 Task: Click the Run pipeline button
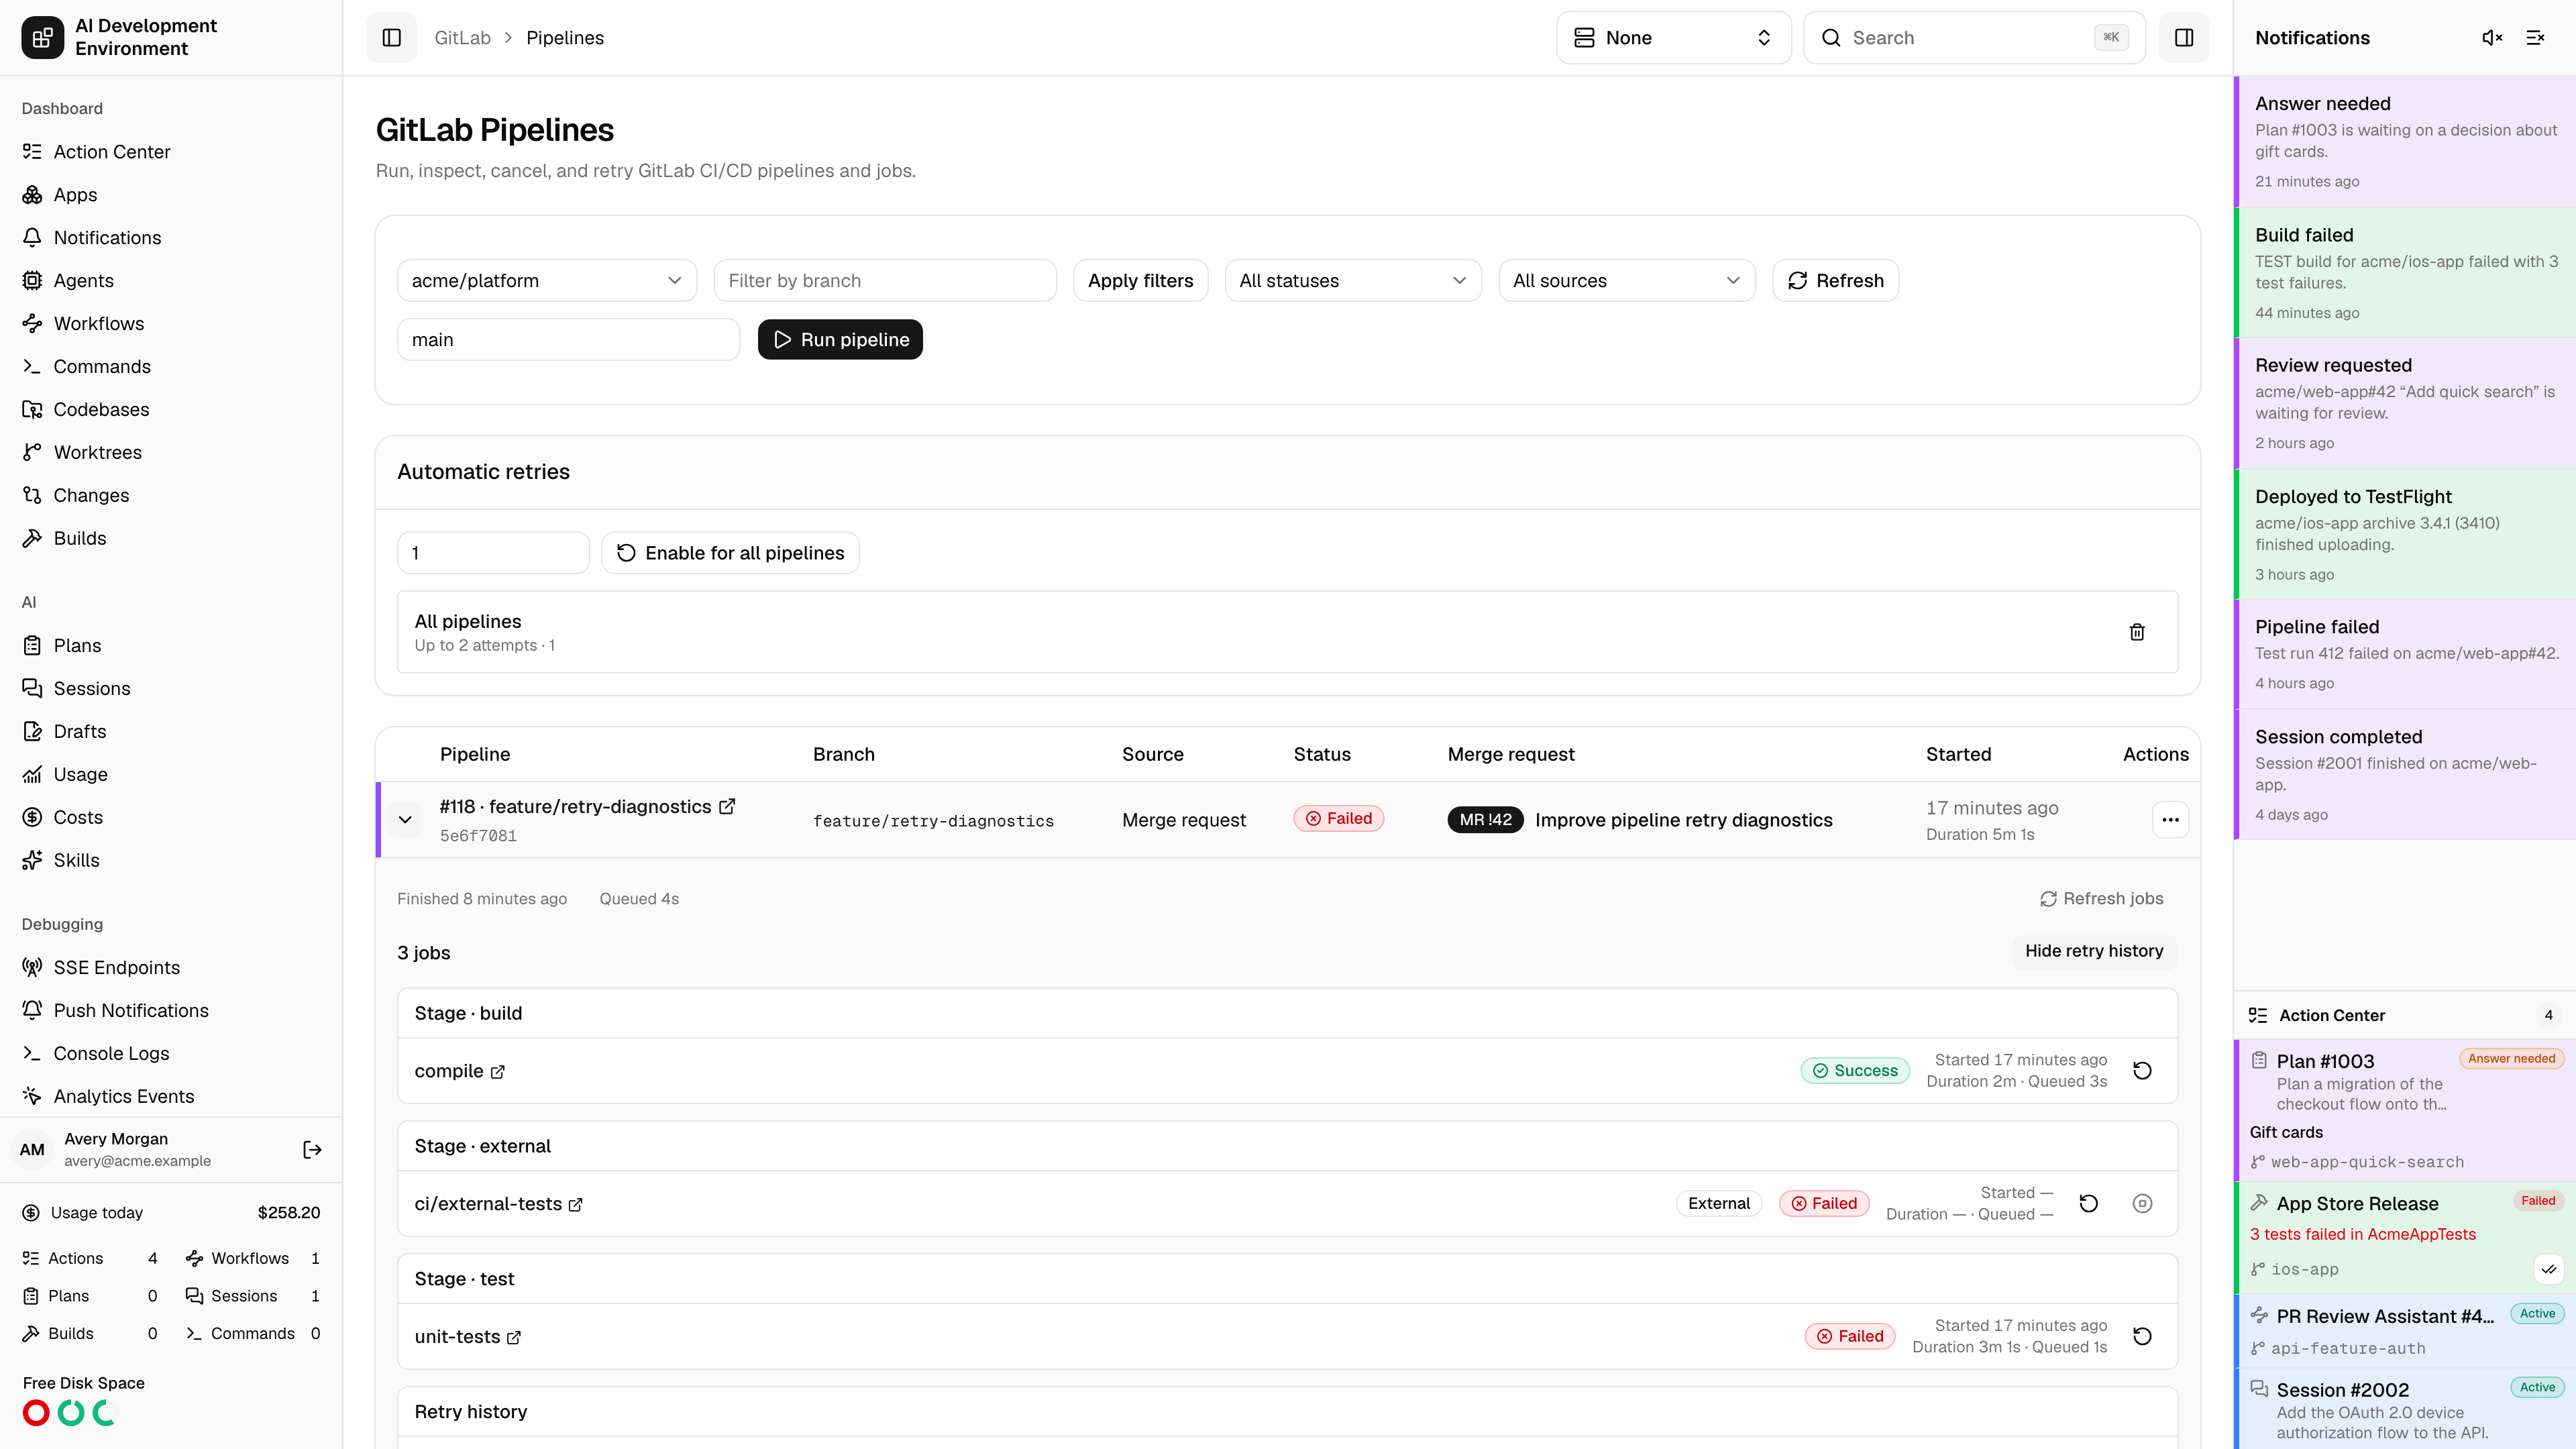click(840, 340)
